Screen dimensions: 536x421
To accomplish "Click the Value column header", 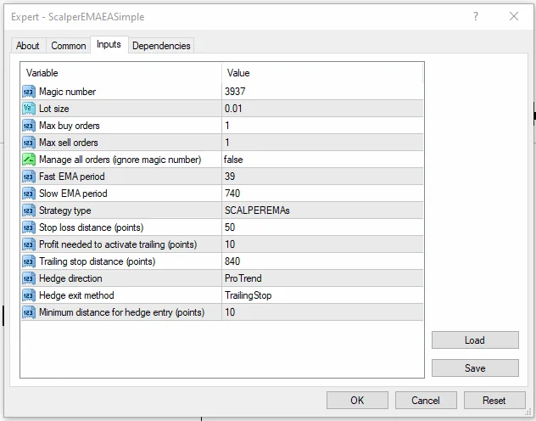I will click(322, 73).
